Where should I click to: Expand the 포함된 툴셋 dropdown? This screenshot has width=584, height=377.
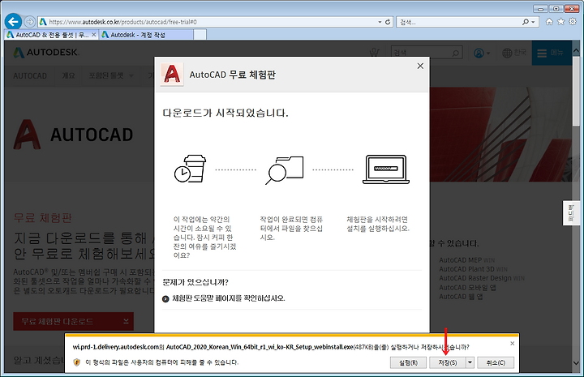tap(111, 76)
